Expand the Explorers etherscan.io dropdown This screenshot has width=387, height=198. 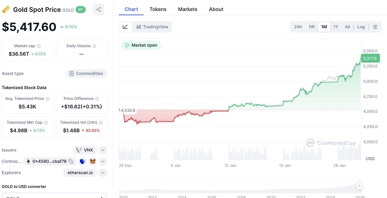[103, 173]
